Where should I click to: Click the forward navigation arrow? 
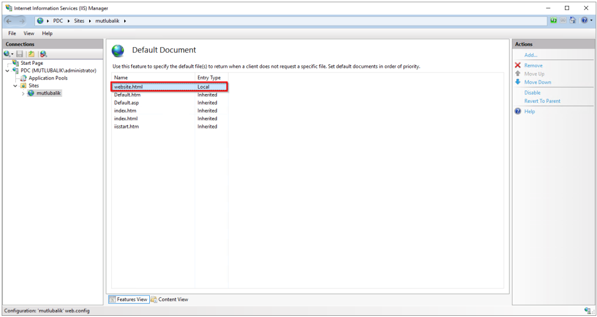coord(22,21)
